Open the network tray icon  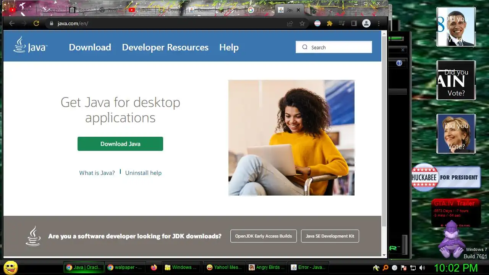[x=413, y=268]
